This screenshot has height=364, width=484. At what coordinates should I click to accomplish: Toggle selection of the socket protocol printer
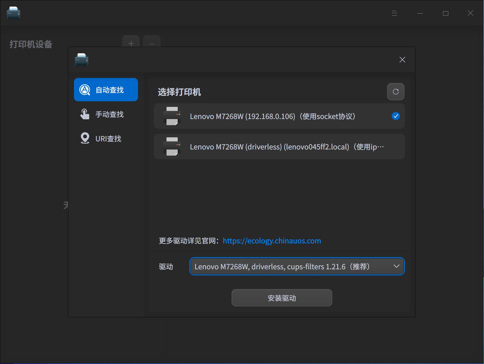coord(395,116)
